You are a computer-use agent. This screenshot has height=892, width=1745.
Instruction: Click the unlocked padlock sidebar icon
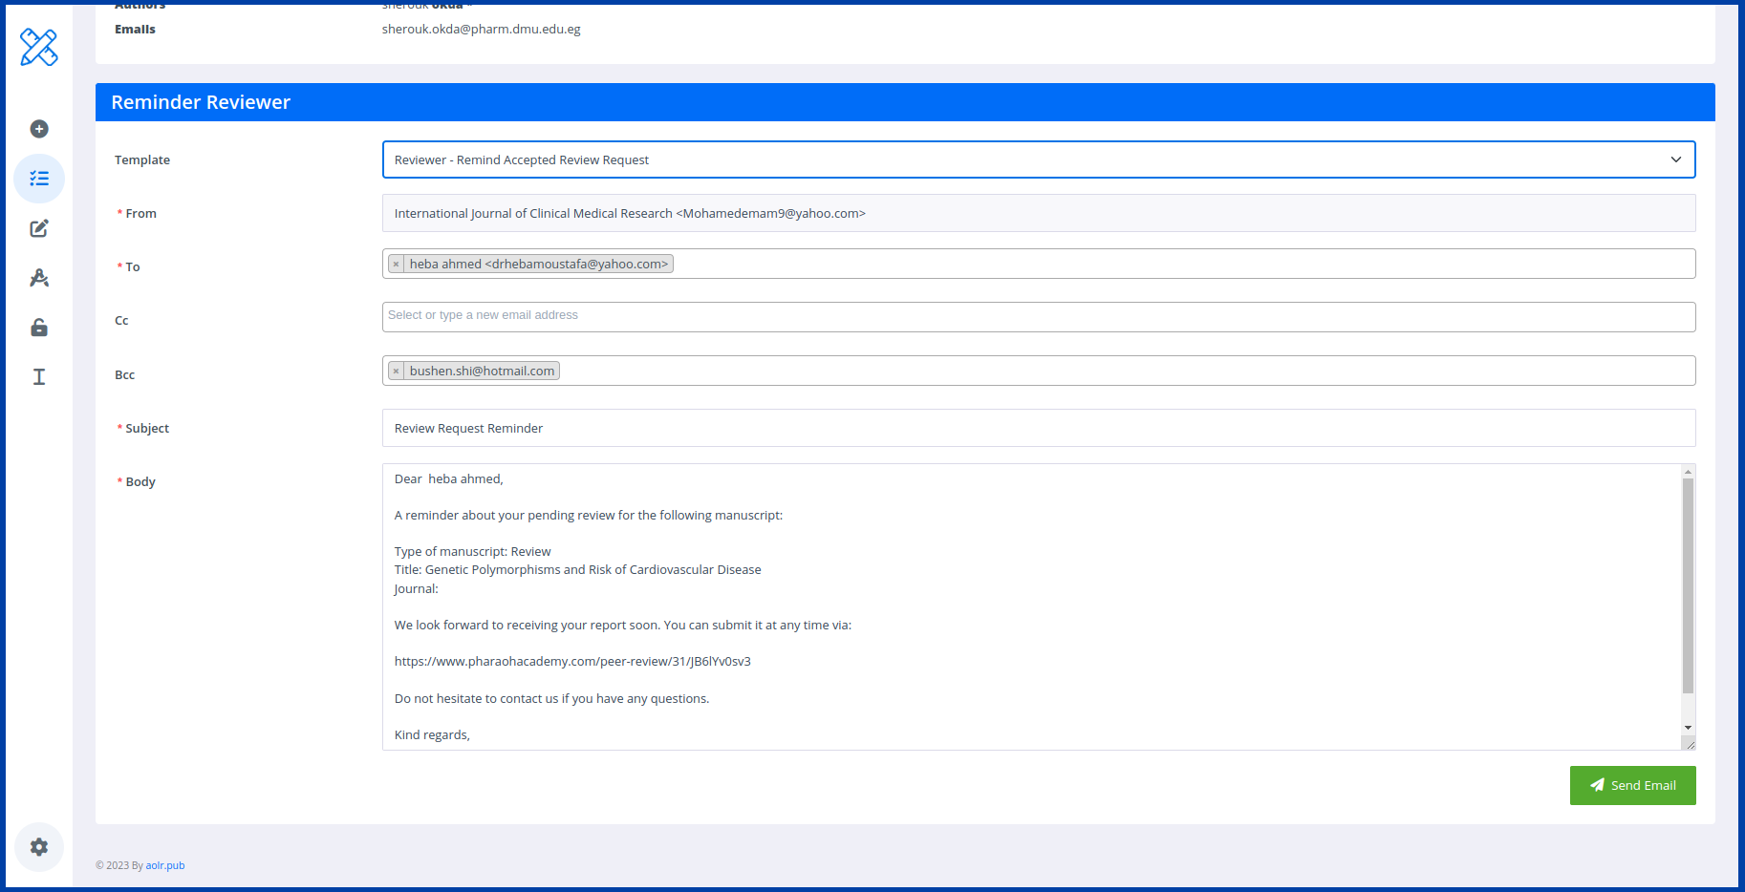[39, 328]
